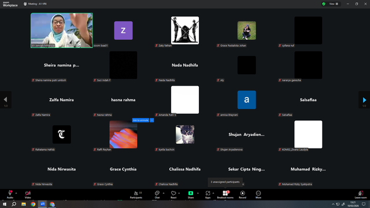Image resolution: width=370 pixels, height=208 pixels.
Task: Select the purple Z avatar tile
Action: [123, 31]
